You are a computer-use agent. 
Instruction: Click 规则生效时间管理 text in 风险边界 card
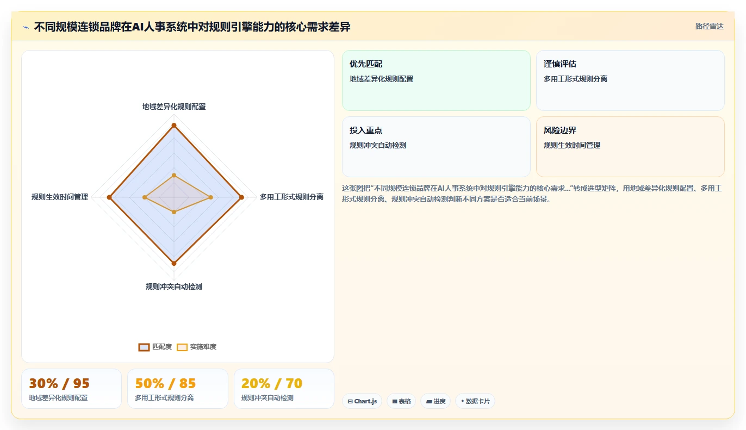[572, 145]
